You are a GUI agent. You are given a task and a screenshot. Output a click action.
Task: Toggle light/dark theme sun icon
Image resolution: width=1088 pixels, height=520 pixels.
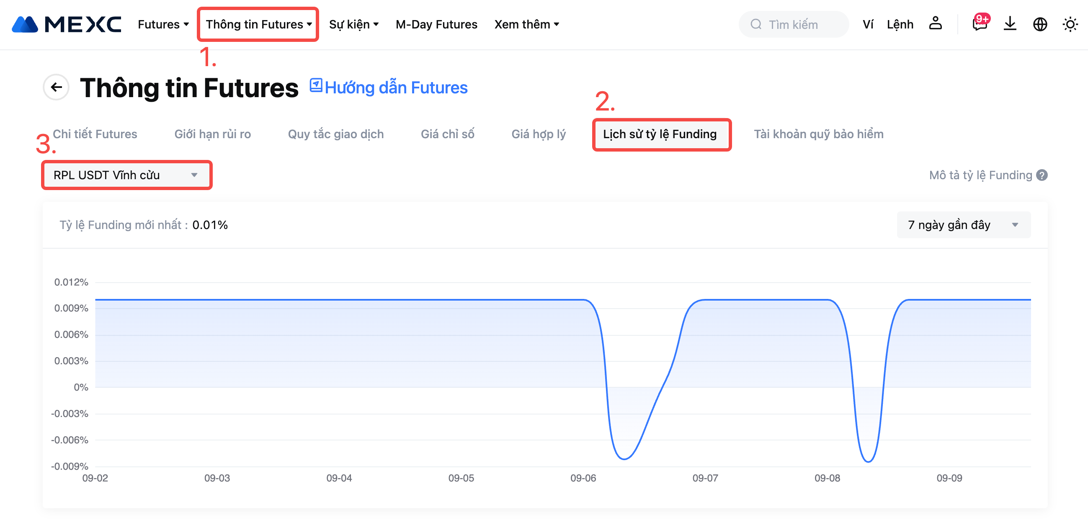[1070, 24]
